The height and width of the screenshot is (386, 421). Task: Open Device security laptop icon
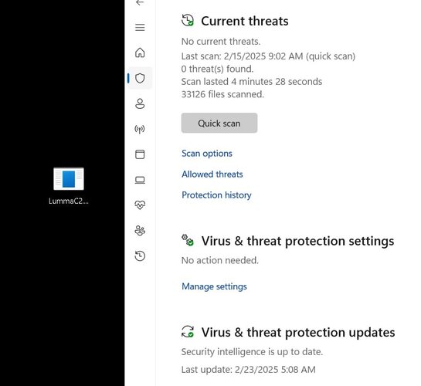(140, 180)
